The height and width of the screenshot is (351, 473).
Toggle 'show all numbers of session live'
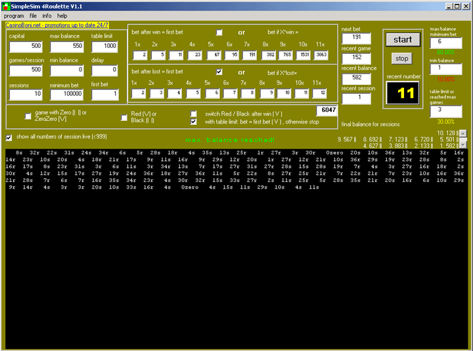tap(9, 137)
